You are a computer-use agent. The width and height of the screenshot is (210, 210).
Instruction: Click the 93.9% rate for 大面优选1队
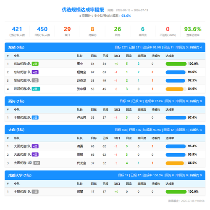click(x=192, y=154)
